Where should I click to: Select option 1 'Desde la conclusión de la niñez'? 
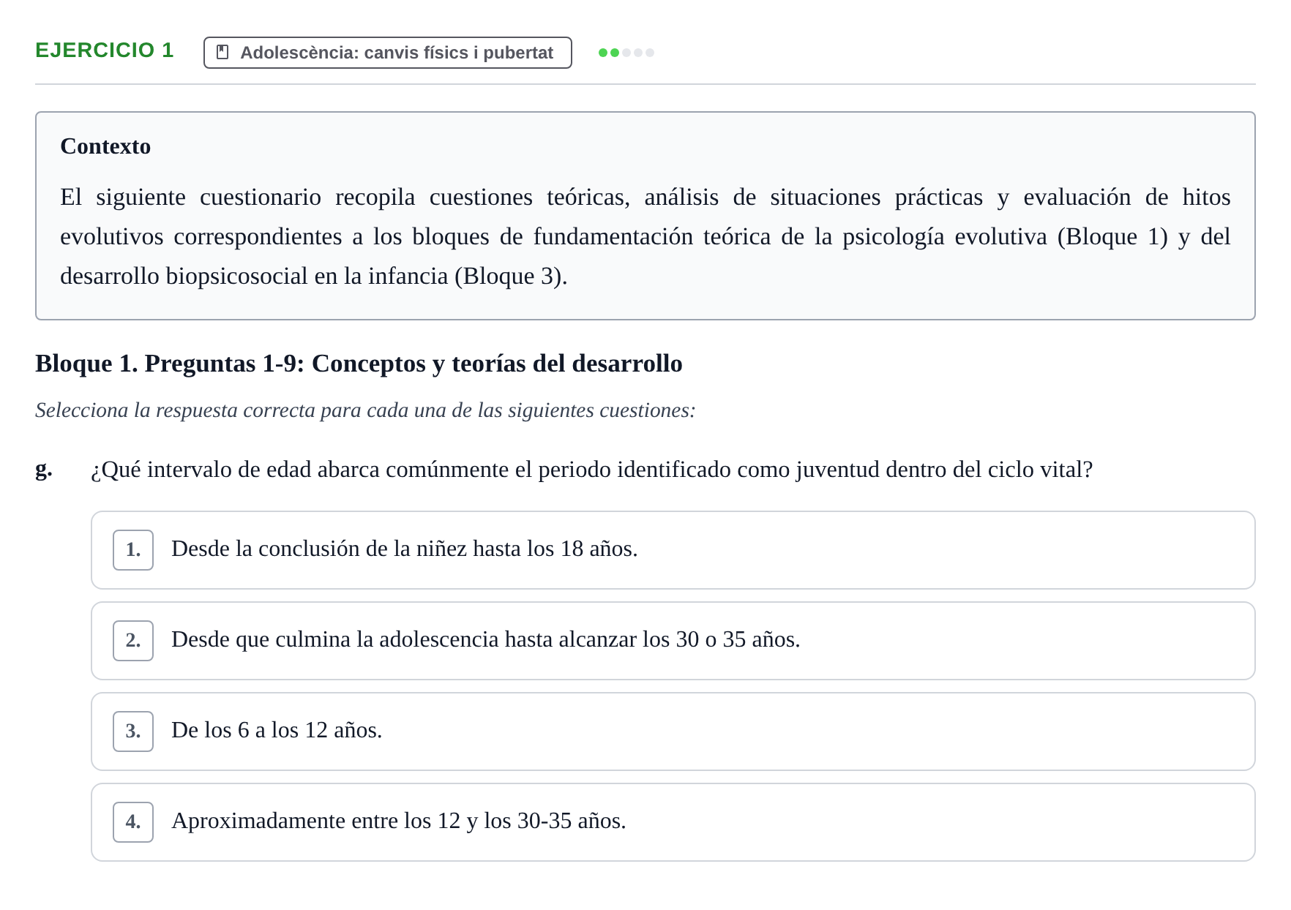pos(673,550)
